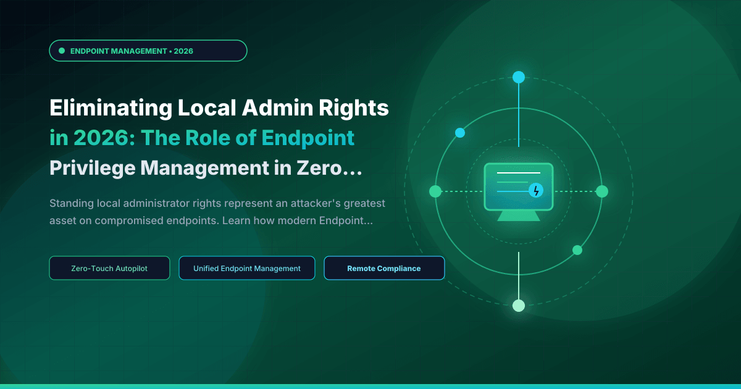Open the Unified Endpoint Management tag
741x389 pixels.
pos(247,269)
